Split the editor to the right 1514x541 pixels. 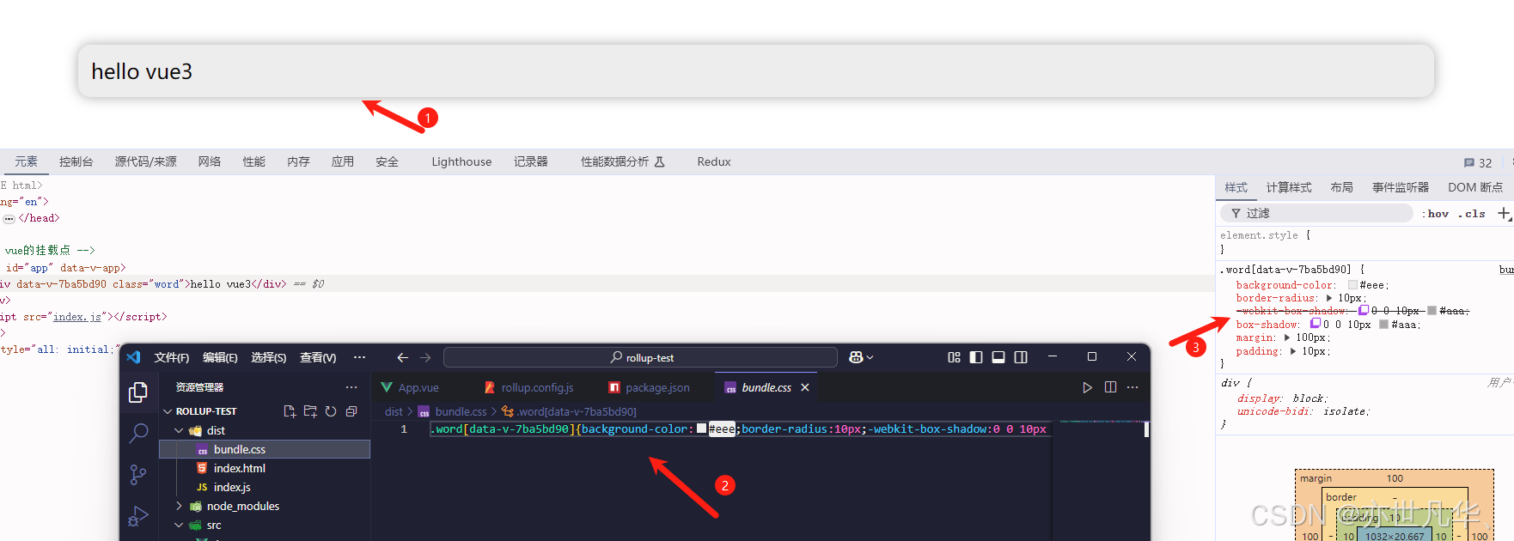[1110, 387]
